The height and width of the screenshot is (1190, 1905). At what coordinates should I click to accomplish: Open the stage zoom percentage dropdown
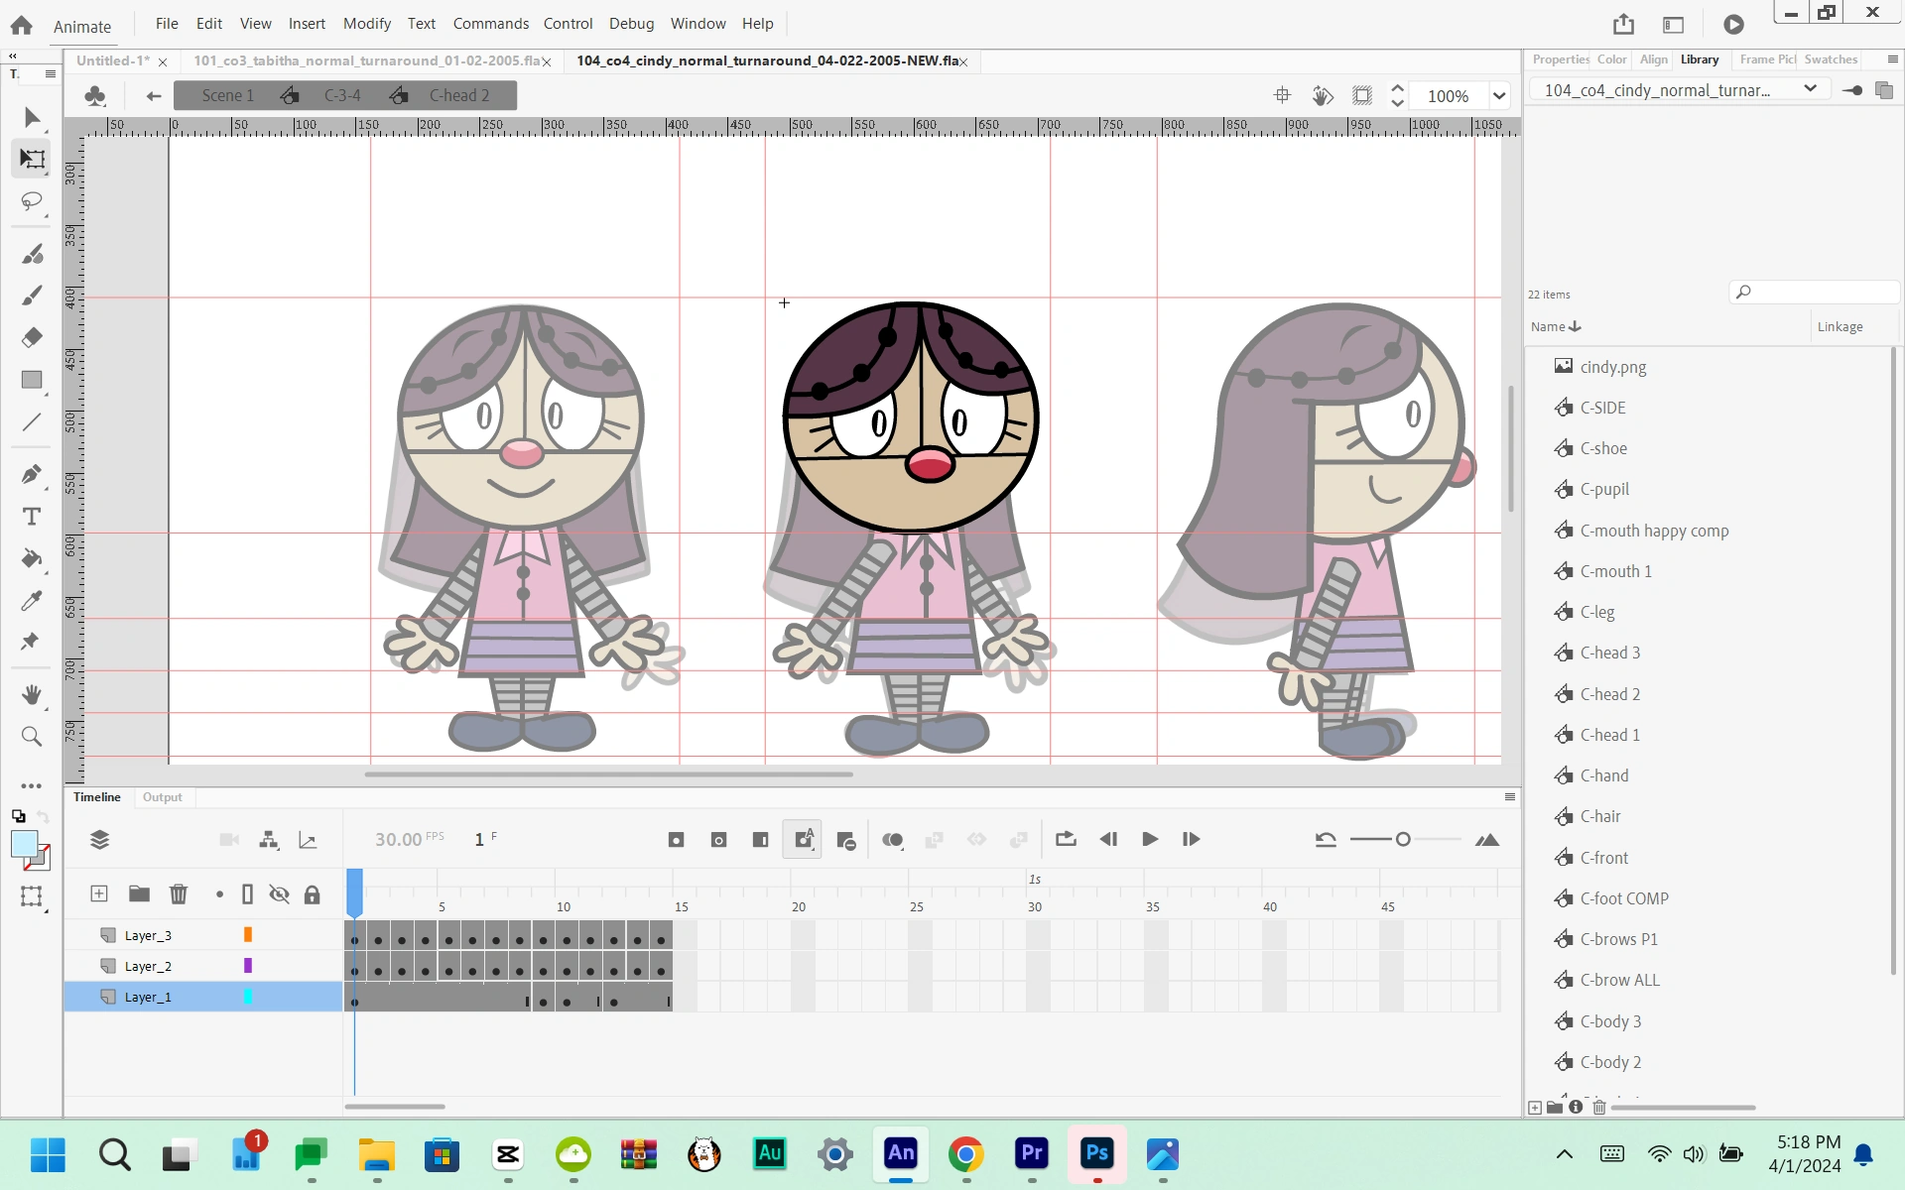(1499, 96)
